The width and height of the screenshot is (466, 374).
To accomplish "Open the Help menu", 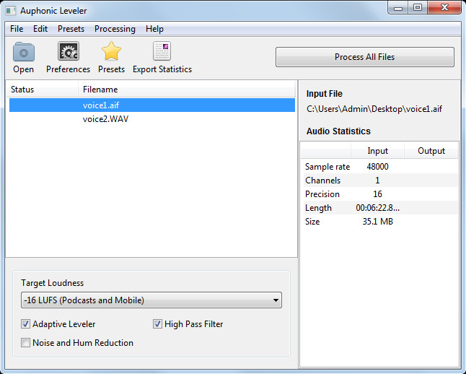I will [154, 29].
